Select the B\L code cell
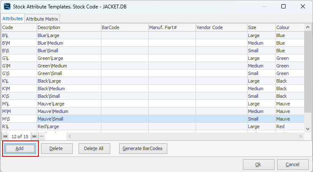This screenshot has height=172, width=313. point(19,35)
